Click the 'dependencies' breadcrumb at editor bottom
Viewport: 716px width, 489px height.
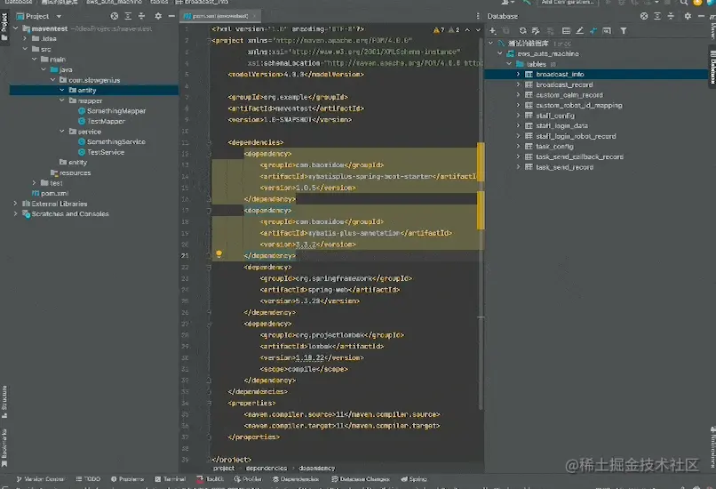[x=266, y=468]
